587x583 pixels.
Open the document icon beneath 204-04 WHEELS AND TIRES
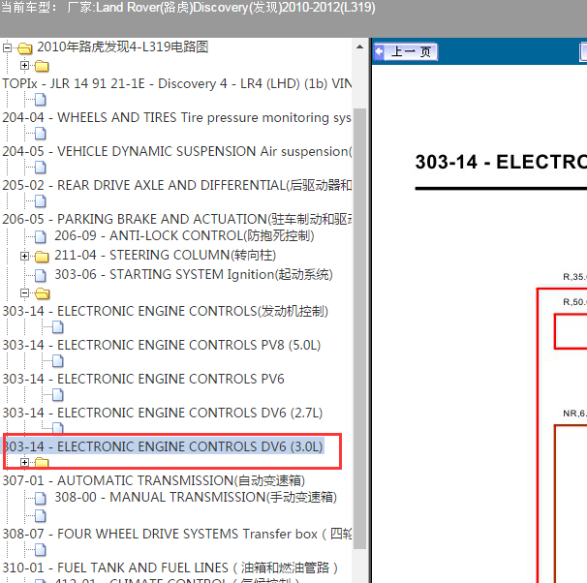point(41,134)
